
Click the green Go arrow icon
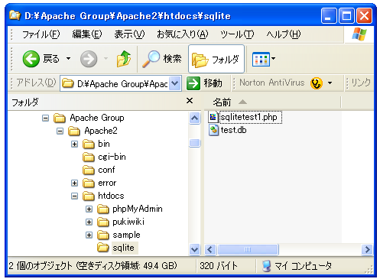click(193, 83)
